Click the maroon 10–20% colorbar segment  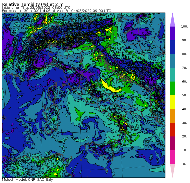point(172,143)
